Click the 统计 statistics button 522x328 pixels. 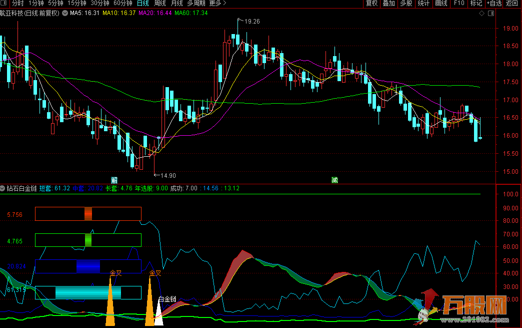(x=423, y=4)
